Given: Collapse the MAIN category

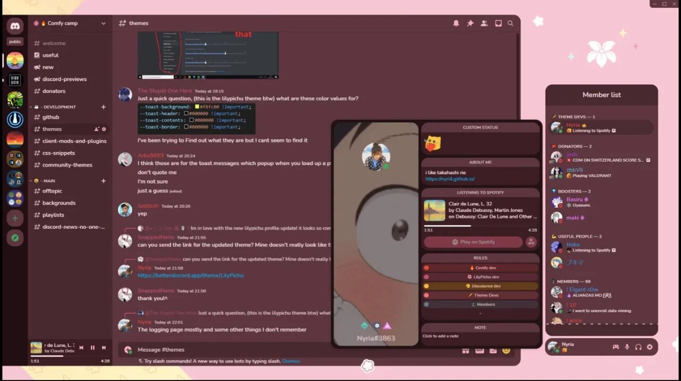Looking at the screenshot, I should (44, 181).
